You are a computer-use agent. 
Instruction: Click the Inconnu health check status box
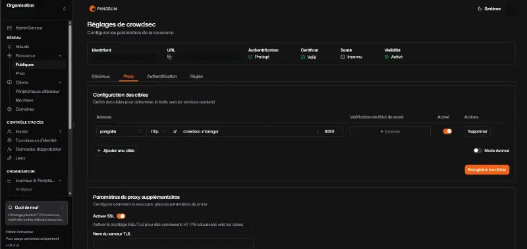click(x=390, y=131)
